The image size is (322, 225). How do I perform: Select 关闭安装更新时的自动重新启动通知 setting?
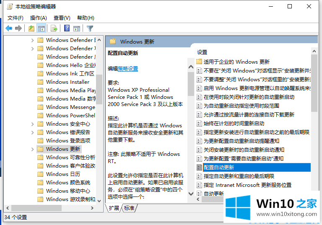pos(244,150)
